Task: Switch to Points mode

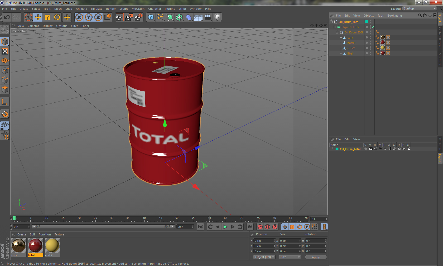Action: coord(5,70)
